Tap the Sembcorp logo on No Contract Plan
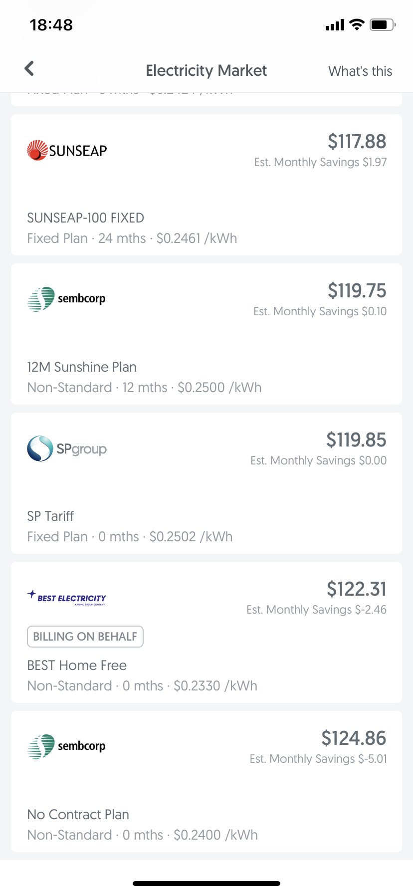Viewport: 413px width, 894px height. [x=66, y=746]
